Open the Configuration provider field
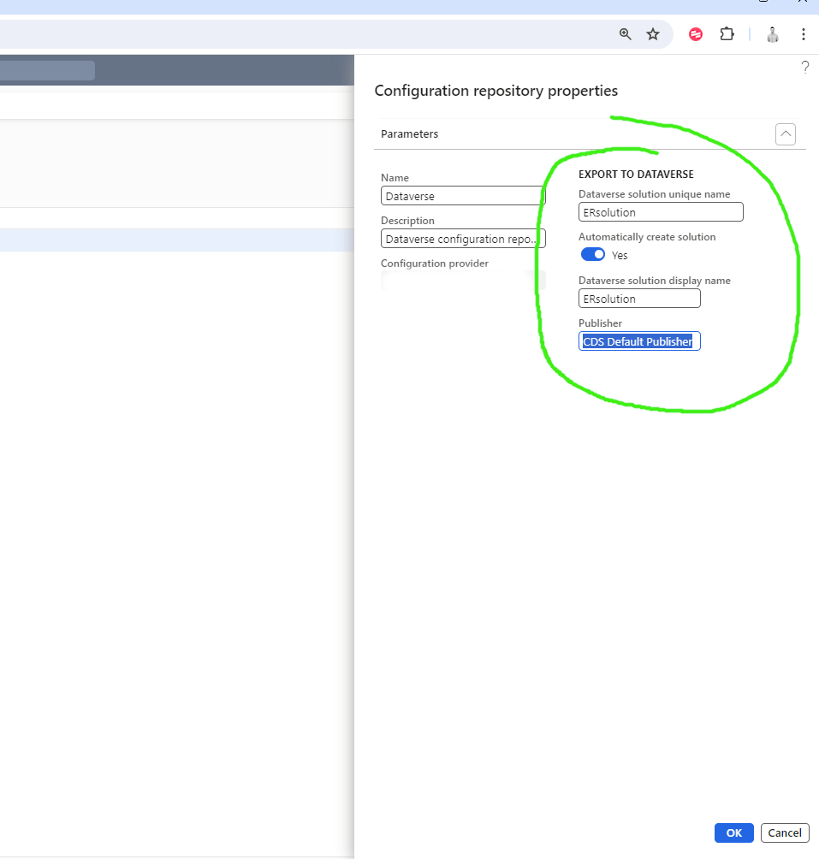The width and height of the screenshot is (819, 859). click(x=462, y=281)
